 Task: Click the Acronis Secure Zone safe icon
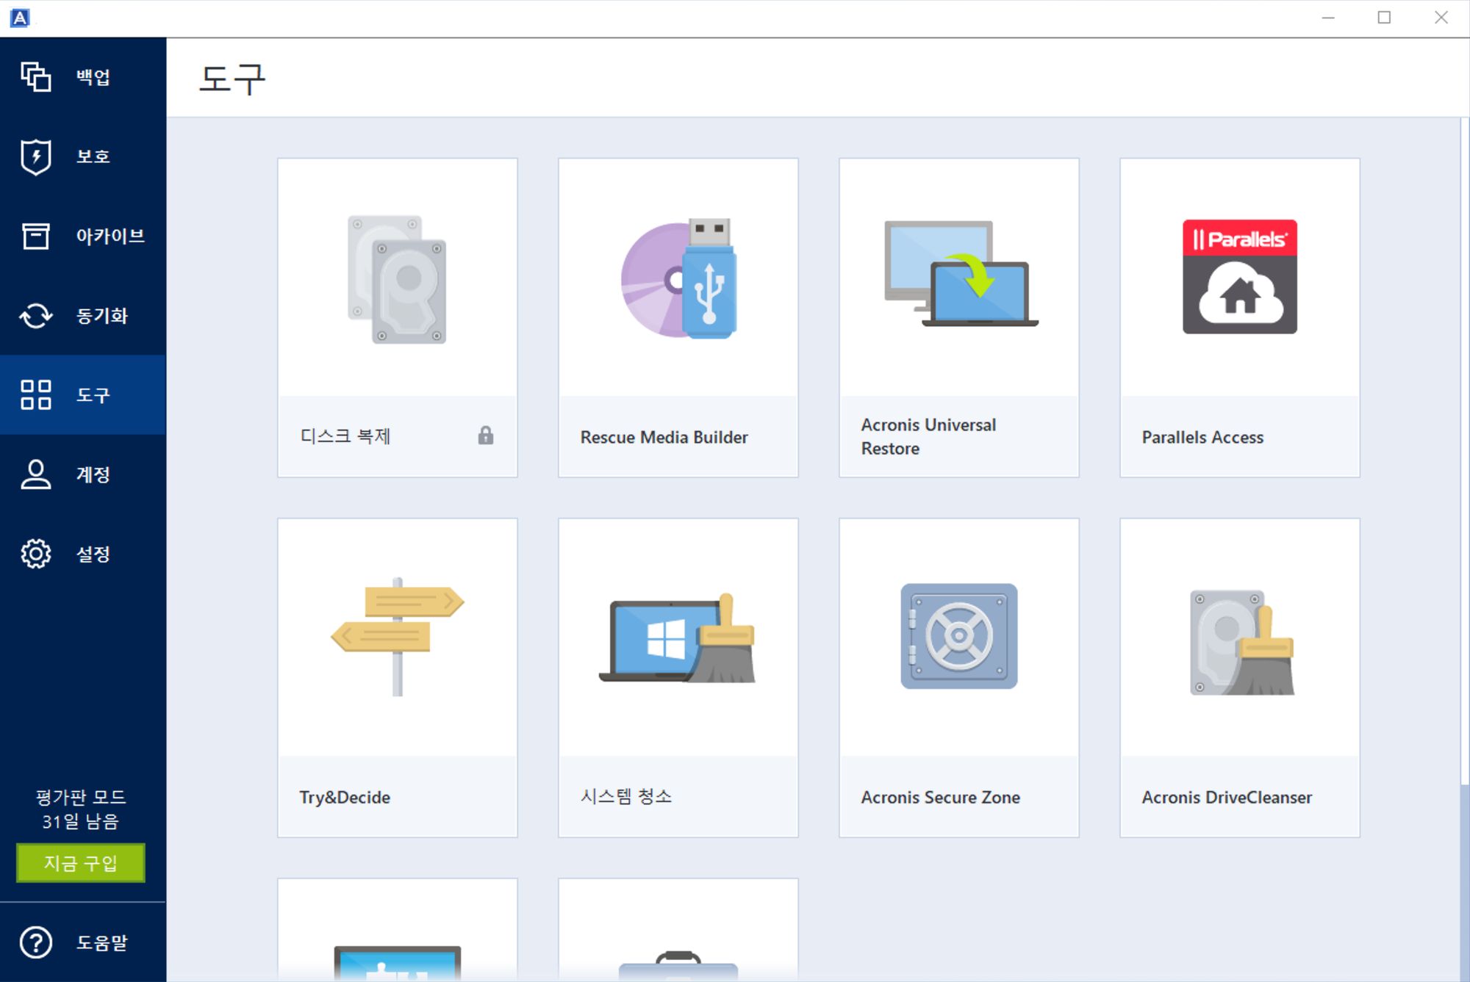click(x=959, y=636)
